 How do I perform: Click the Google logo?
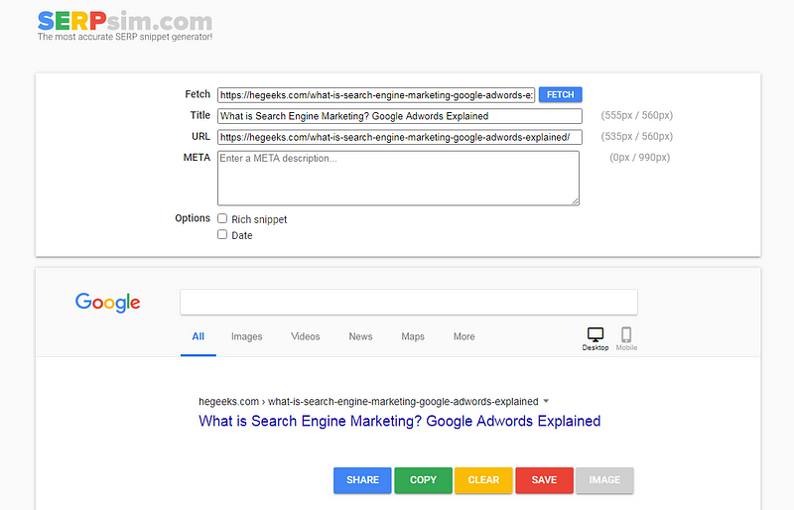108,303
